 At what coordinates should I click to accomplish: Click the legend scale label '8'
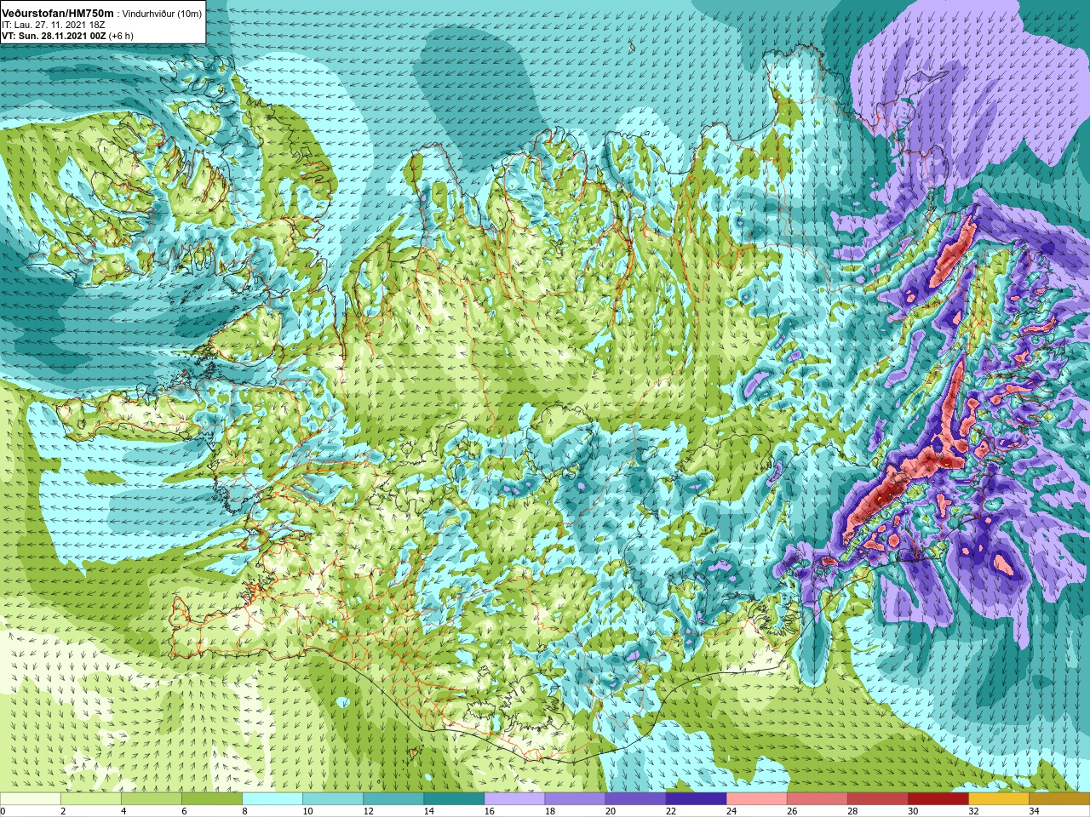pos(244,811)
